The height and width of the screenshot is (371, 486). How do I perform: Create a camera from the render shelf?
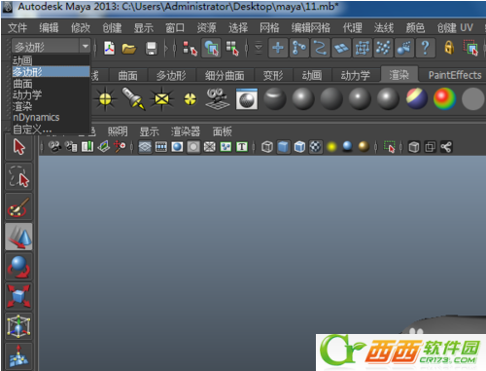click(x=218, y=98)
